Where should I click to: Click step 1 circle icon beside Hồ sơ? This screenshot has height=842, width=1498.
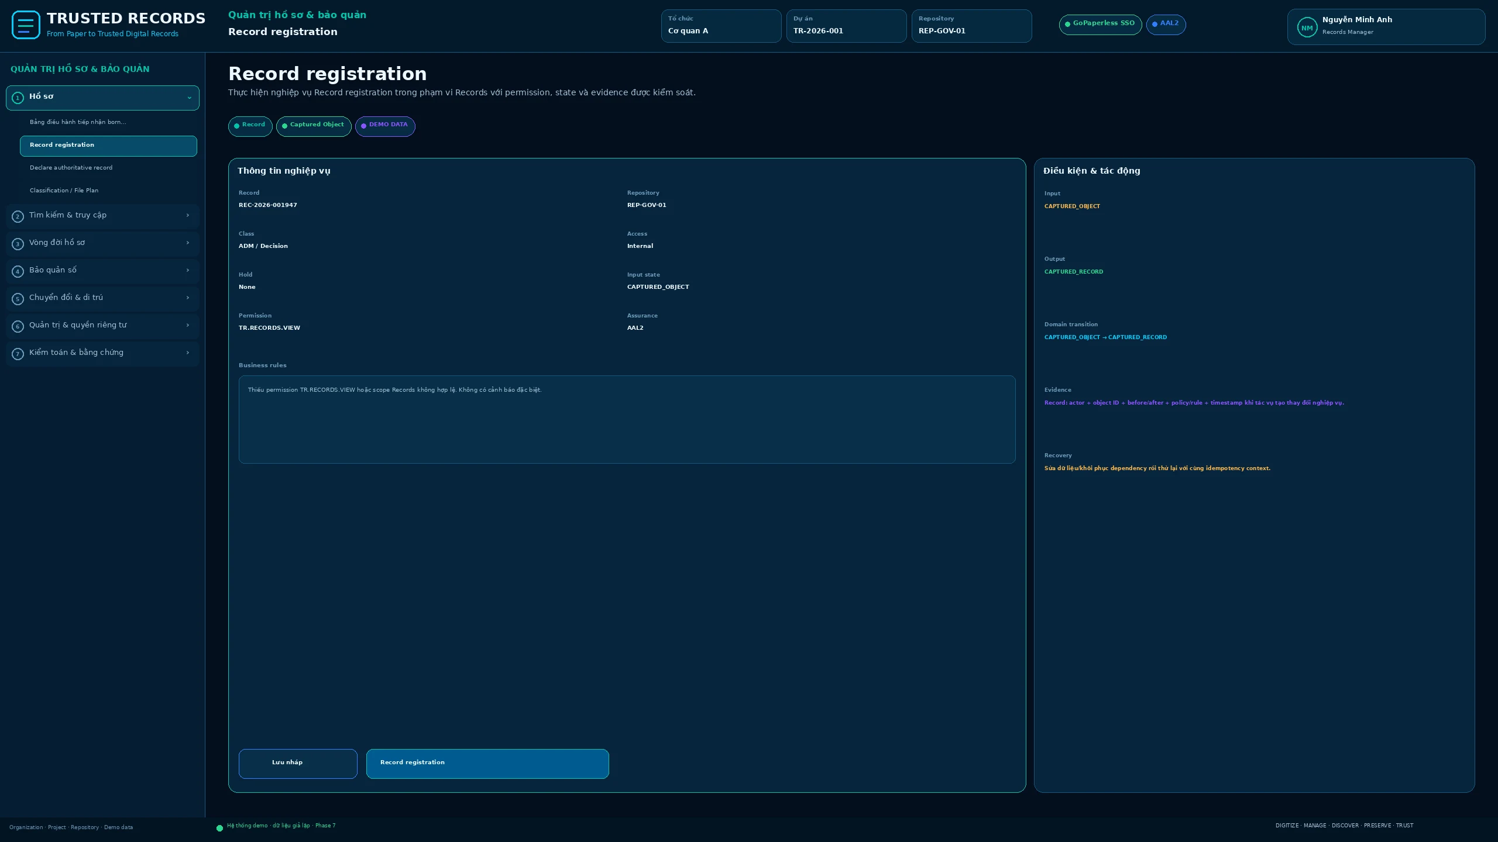click(18, 98)
